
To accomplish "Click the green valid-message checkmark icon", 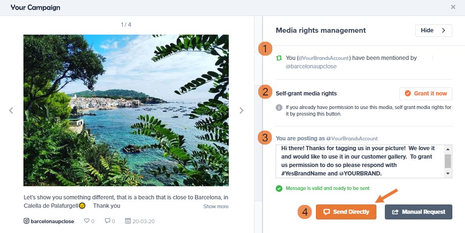I will pyautogui.click(x=279, y=189).
